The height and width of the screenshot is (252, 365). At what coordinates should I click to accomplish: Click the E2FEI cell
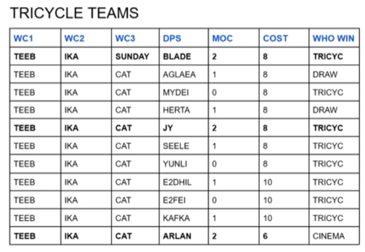[x=184, y=200]
